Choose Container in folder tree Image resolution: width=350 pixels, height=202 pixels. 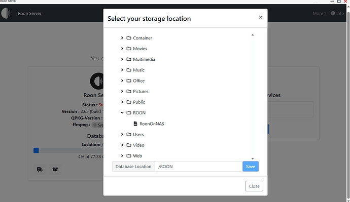point(143,38)
